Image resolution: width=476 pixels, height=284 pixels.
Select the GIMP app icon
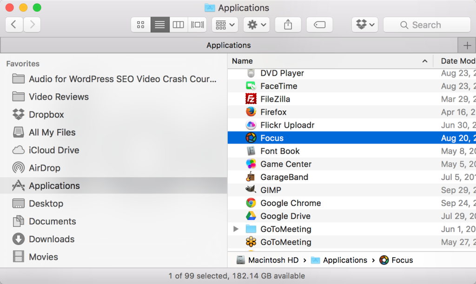point(251,190)
